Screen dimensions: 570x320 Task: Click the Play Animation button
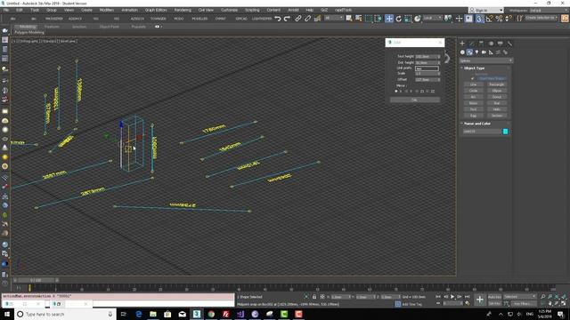[452, 297]
